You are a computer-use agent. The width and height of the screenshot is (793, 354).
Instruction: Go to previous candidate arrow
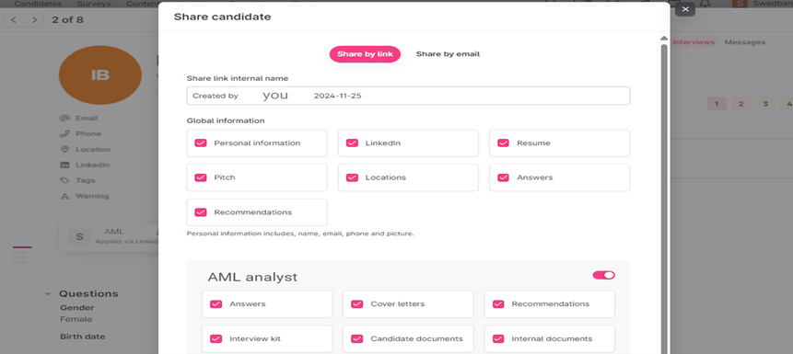[14, 20]
